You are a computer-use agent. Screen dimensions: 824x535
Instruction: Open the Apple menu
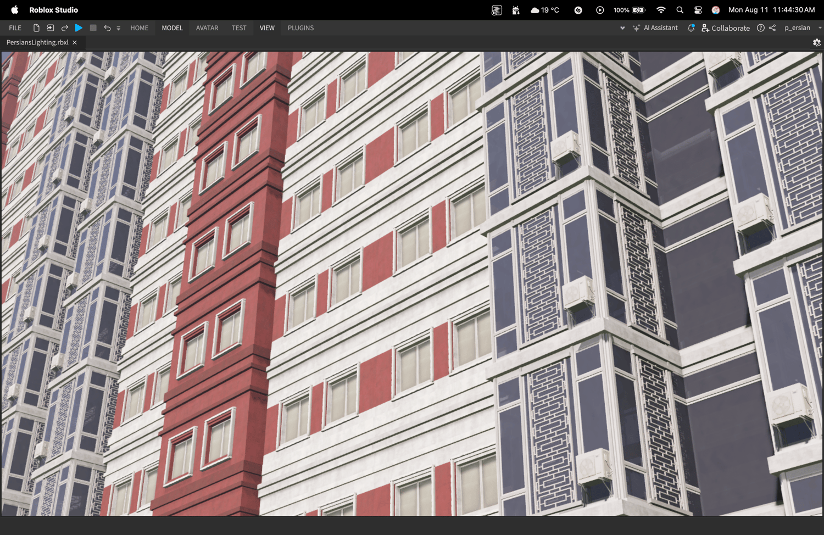pyautogui.click(x=15, y=10)
